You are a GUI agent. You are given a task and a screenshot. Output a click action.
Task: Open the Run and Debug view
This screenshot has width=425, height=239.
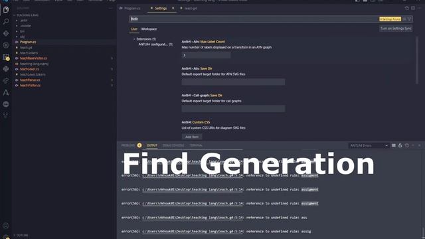point(6,45)
